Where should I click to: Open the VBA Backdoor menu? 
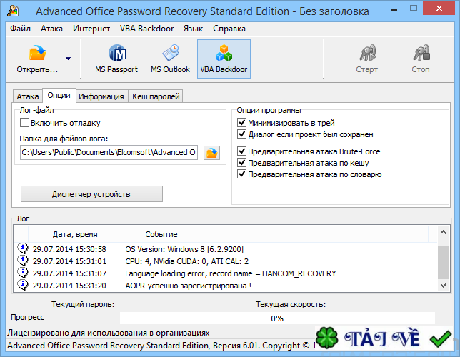click(146, 29)
